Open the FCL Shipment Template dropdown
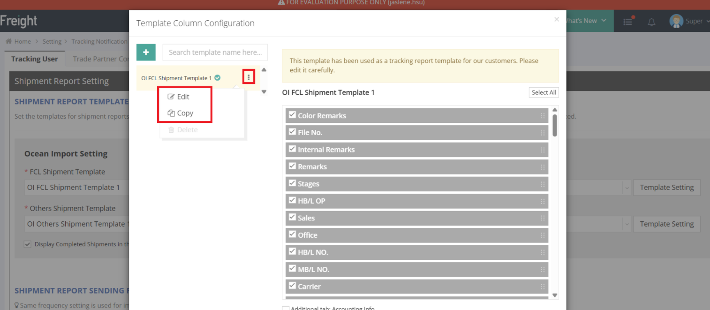Viewport: 710px width, 310px height. coord(627,188)
